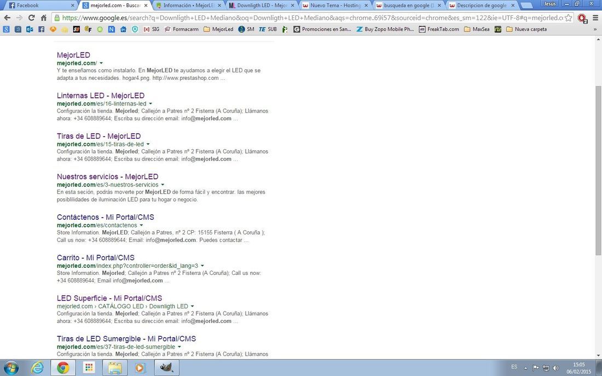Open the Google bookmark icon in bookmarks bar
The image size is (602, 376).
click(6, 29)
